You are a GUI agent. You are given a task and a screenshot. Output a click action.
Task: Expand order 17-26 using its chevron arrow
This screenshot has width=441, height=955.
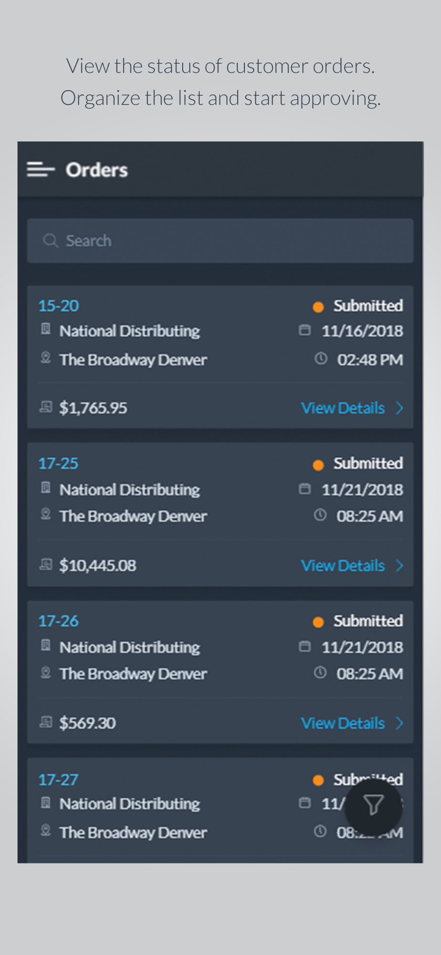399,723
